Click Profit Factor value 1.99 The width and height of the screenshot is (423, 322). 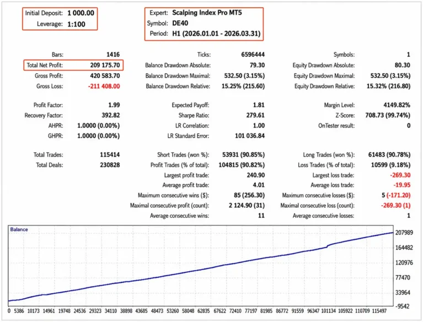[114, 105]
